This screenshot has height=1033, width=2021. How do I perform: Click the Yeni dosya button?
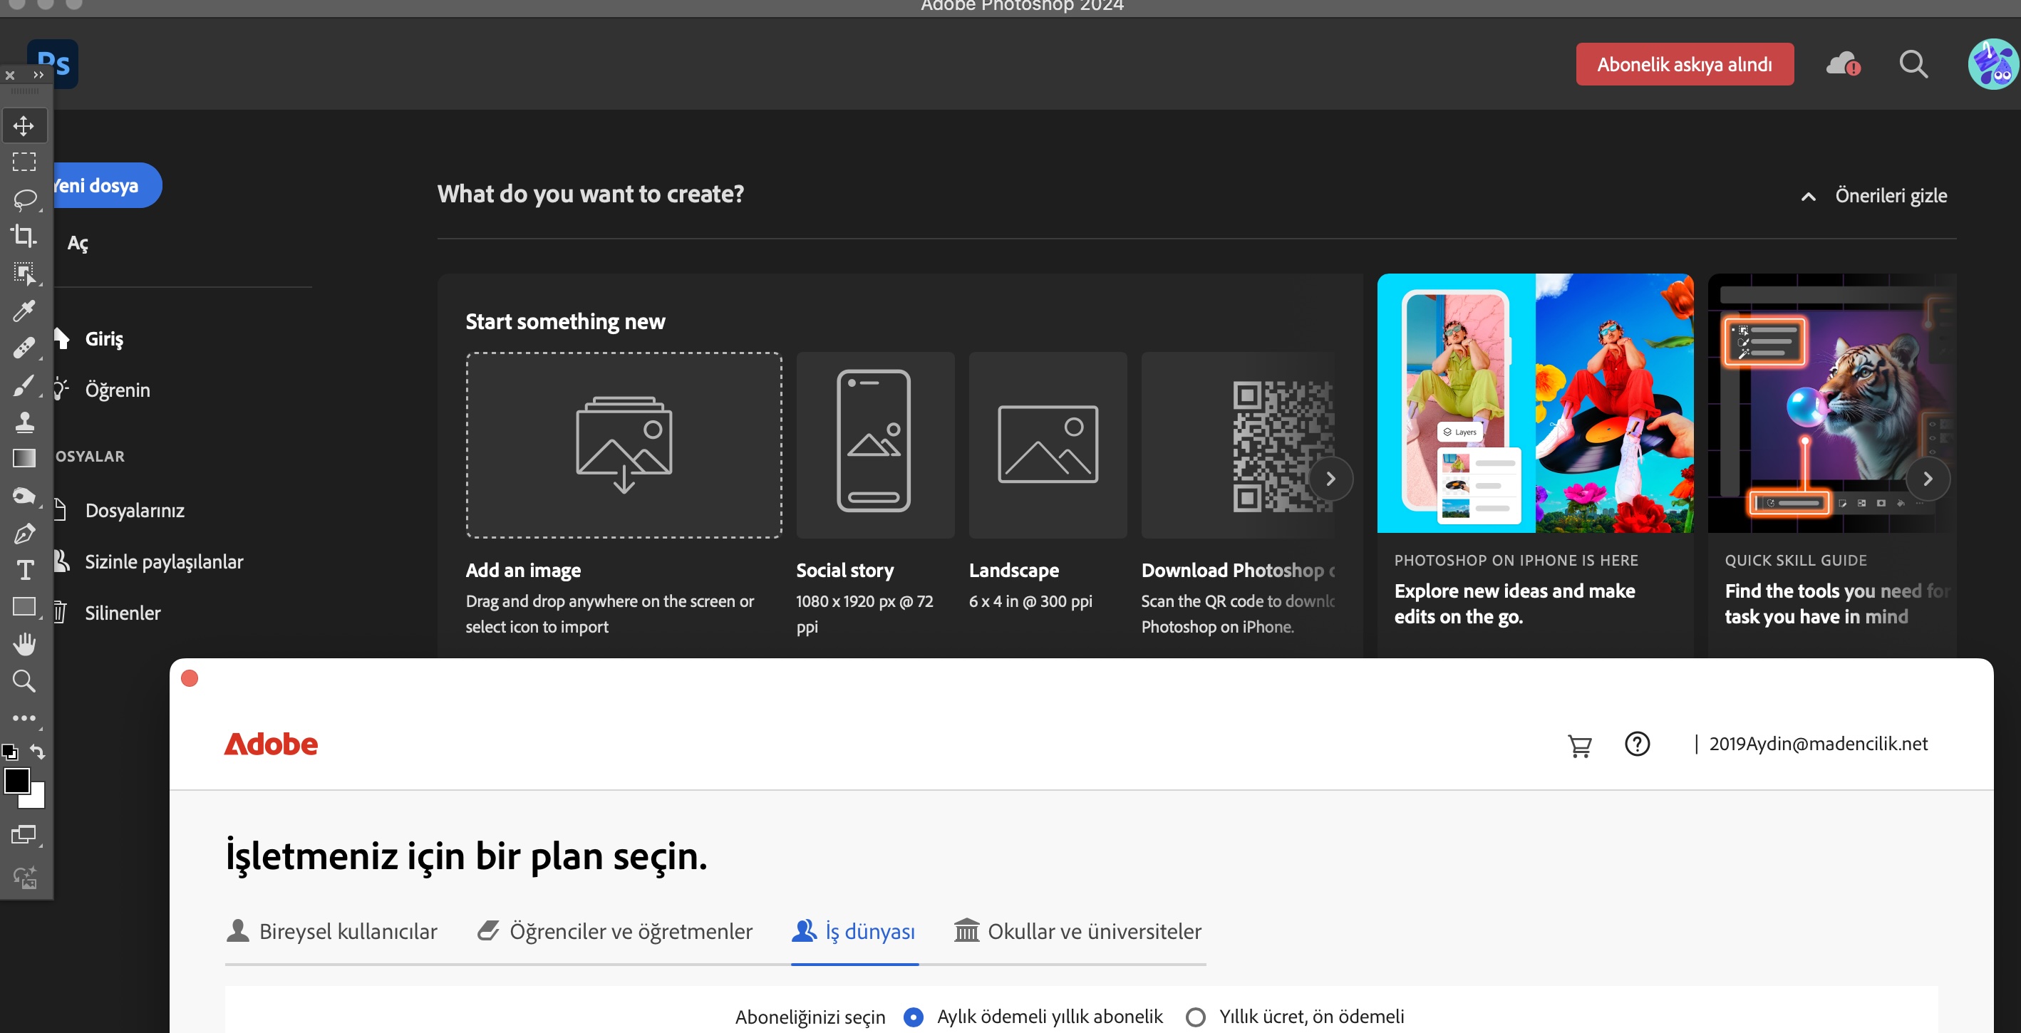click(107, 185)
